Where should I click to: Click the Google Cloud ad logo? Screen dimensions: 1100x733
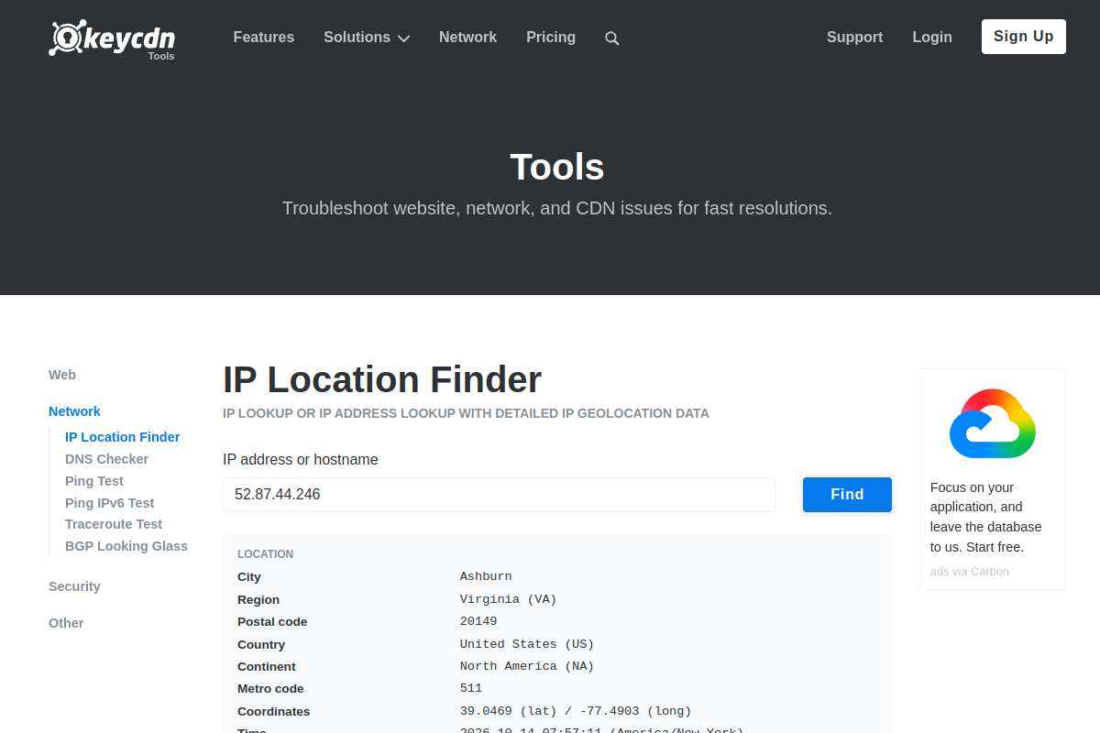pos(993,423)
